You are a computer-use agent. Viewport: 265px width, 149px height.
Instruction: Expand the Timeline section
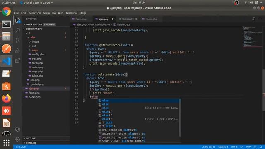click(31, 143)
